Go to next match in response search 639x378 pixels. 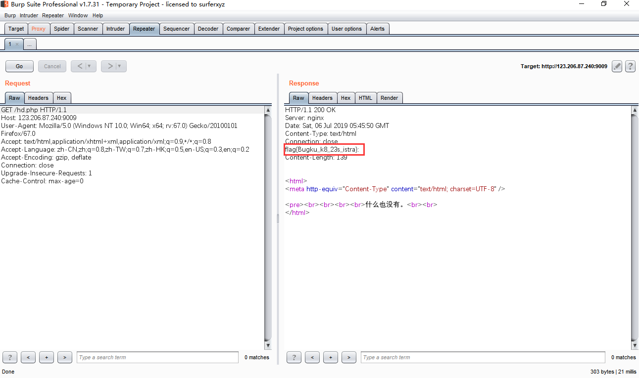349,357
